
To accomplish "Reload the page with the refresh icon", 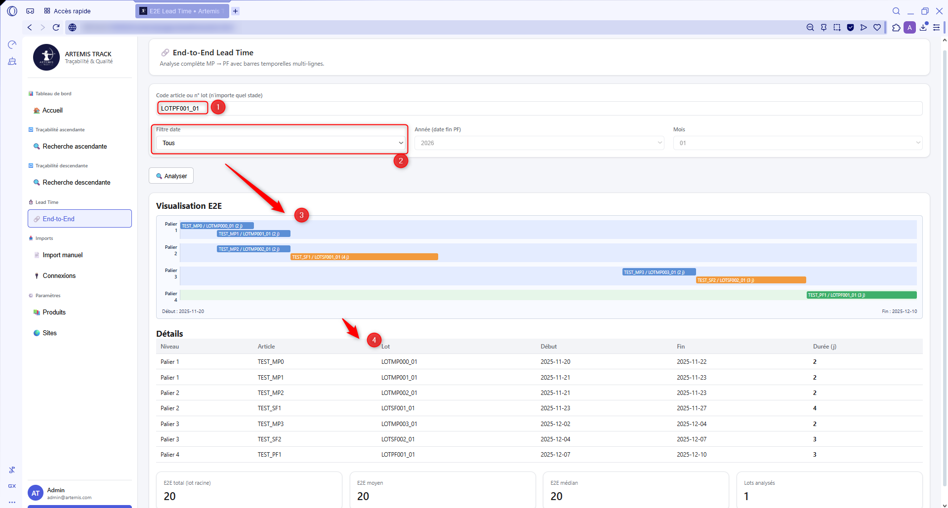I will (x=56, y=28).
